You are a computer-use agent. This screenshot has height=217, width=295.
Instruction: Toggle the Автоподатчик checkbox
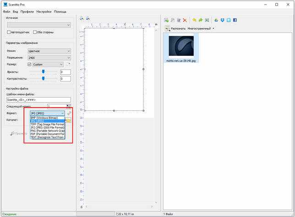tap(9, 32)
